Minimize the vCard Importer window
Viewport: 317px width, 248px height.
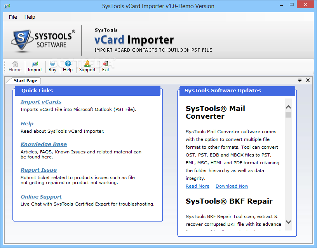[281, 5]
